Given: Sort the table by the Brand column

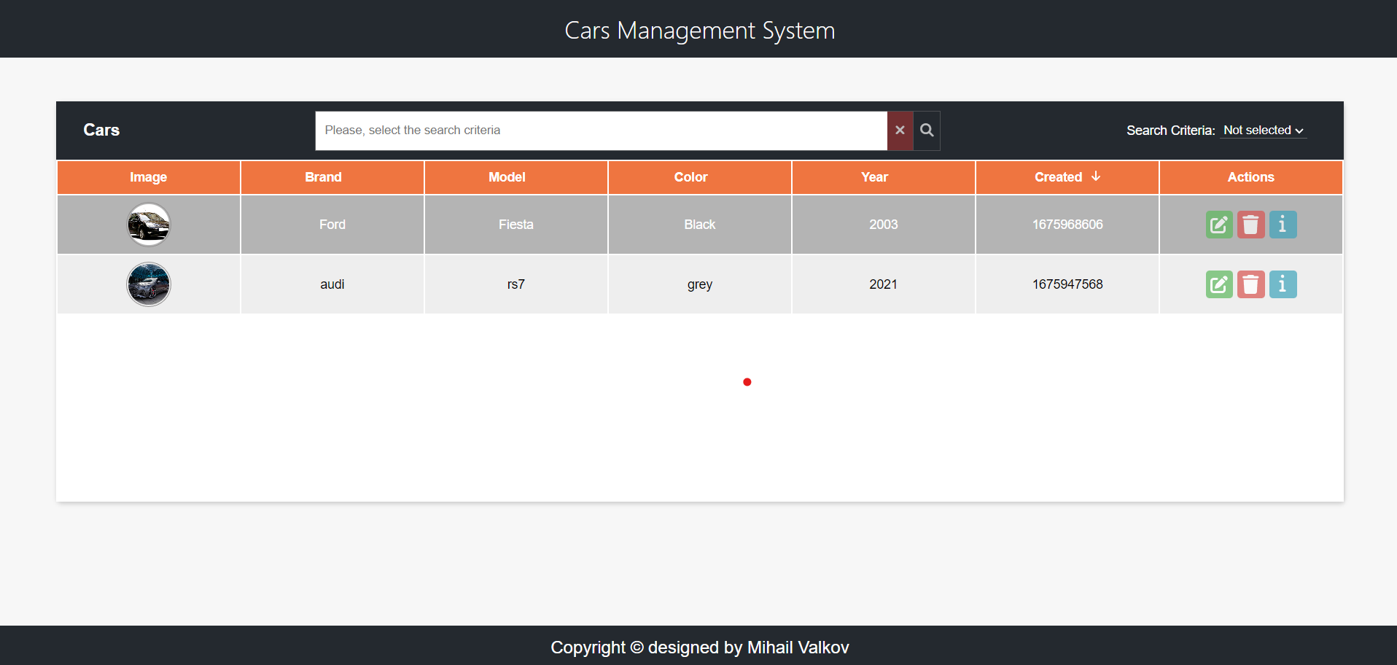Looking at the screenshot, I should (x=323, y=176).
